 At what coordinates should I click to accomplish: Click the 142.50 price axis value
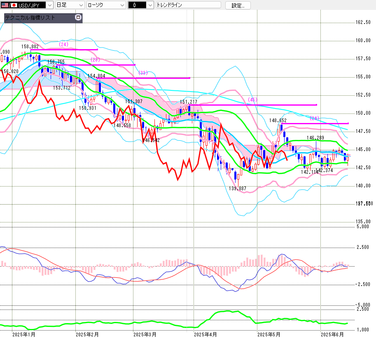363,168
